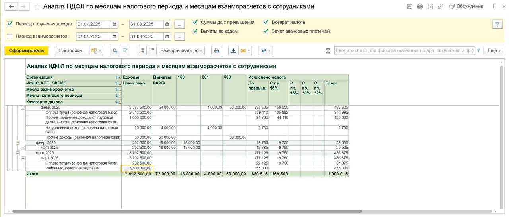The width and height of the screenshot is (509, 217).
Task: Click sort icon in ИФНС, КПП, ОКТМО row
Action: 118,83
